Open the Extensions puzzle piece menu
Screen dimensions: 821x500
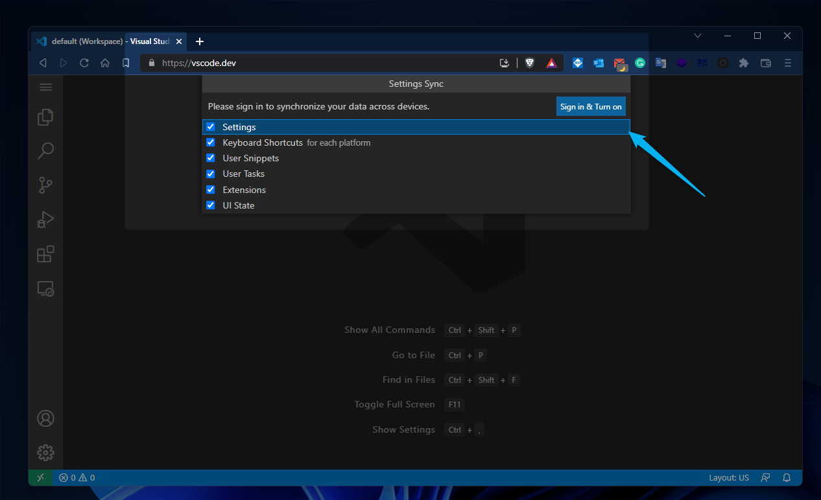744,63
